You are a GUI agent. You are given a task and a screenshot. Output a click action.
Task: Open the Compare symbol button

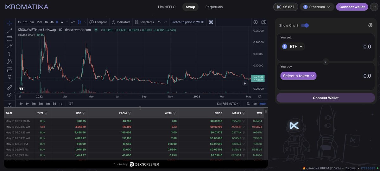[98, 22]
